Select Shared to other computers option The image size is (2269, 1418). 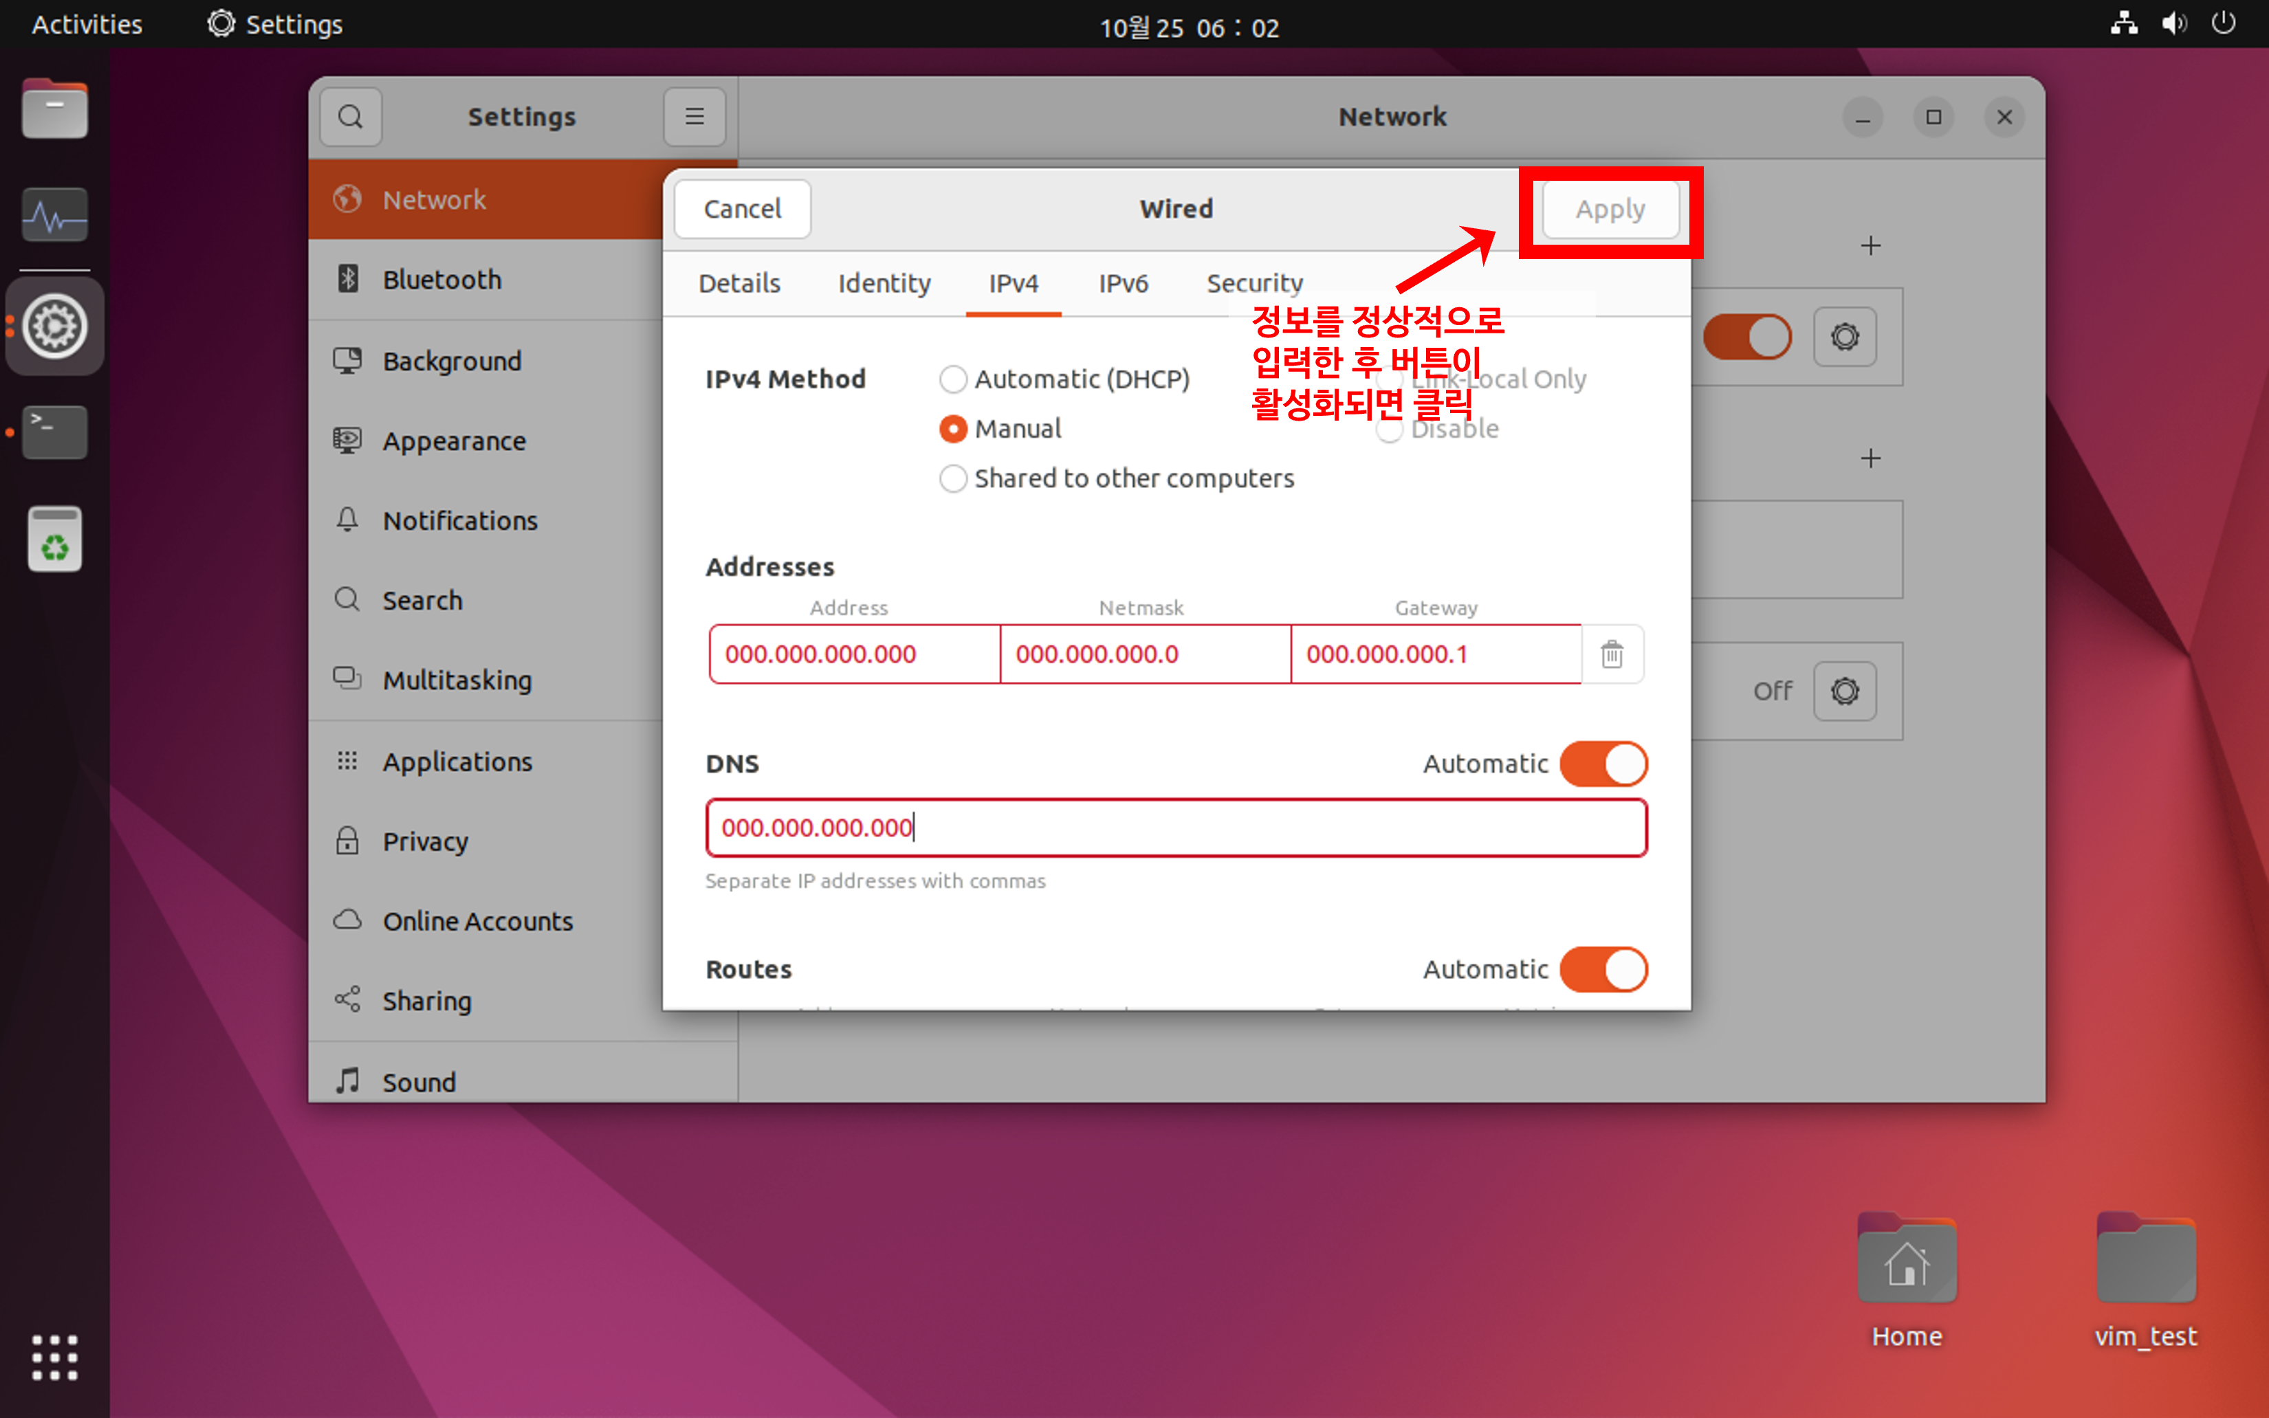tap(953, 478)
